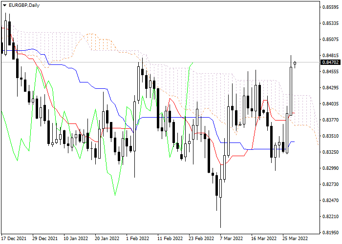
Task: Click the 0.83770 price scale value
Action: [x=330, y=120]
